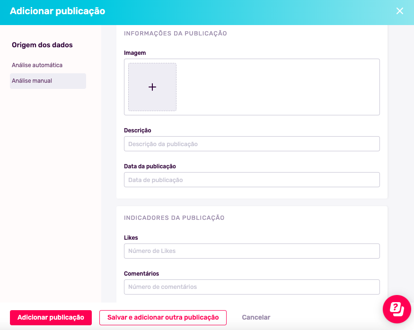The width and height of the screenshot is (414, 330).
Task: Click the Adicionar publicação button
Action: tap(51, 317)
